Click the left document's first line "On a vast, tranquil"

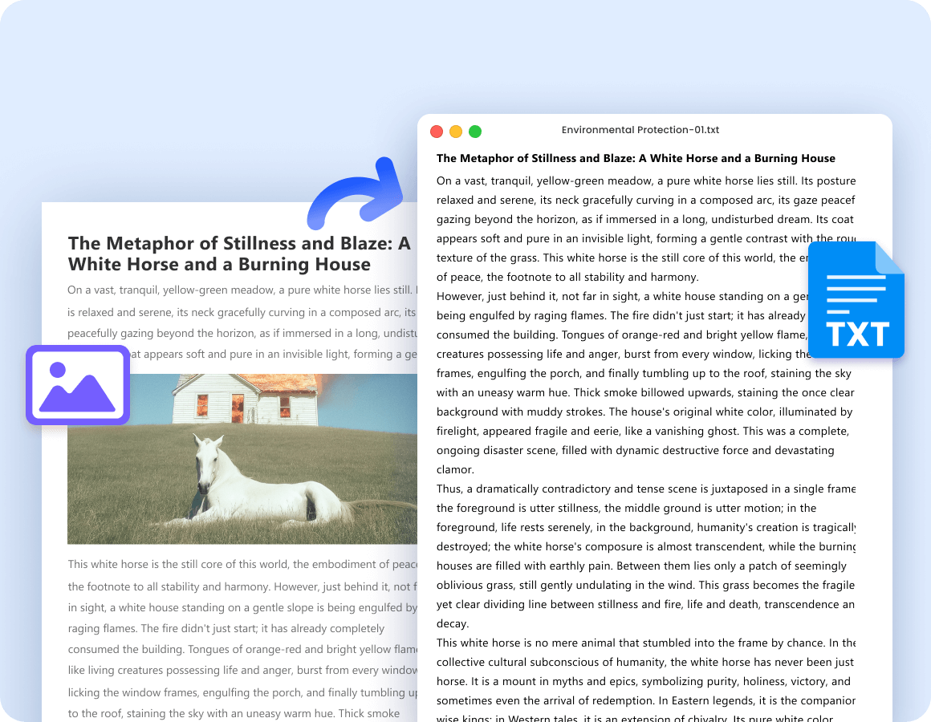point(239,290)
